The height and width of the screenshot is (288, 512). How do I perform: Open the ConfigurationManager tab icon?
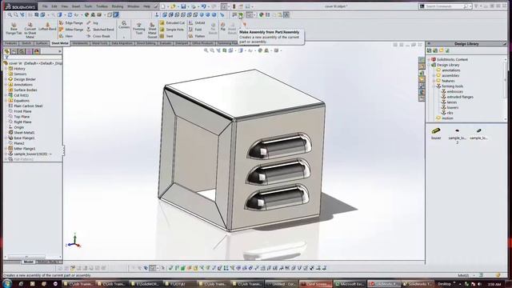pyautogui.click(x=22, y=51)
